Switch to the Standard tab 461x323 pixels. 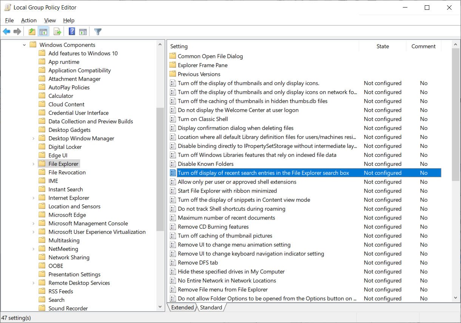click(x=211, y=307)
